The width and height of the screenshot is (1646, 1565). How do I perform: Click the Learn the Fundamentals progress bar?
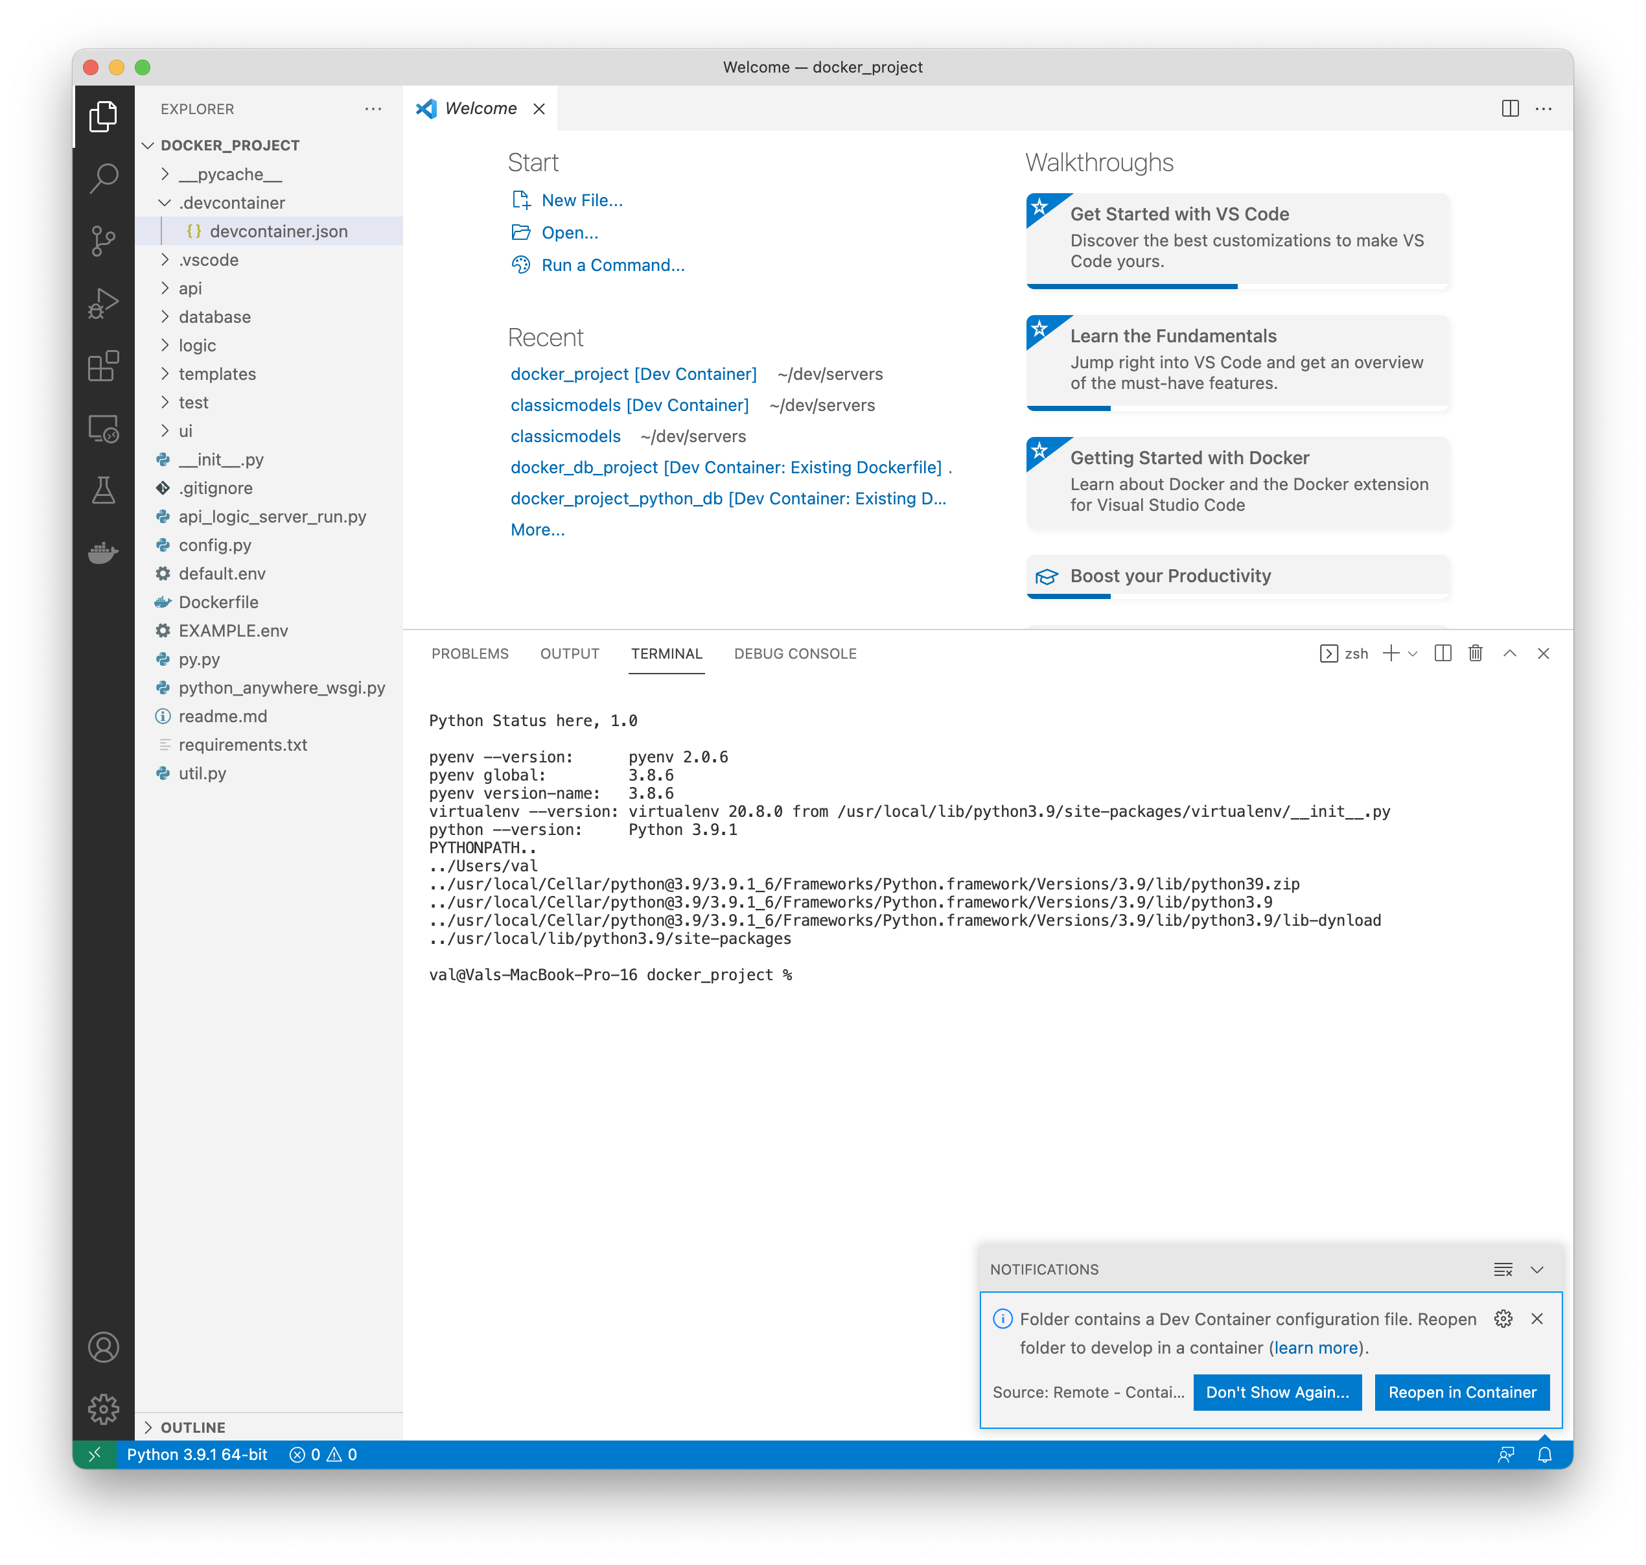pos(1068,408)
